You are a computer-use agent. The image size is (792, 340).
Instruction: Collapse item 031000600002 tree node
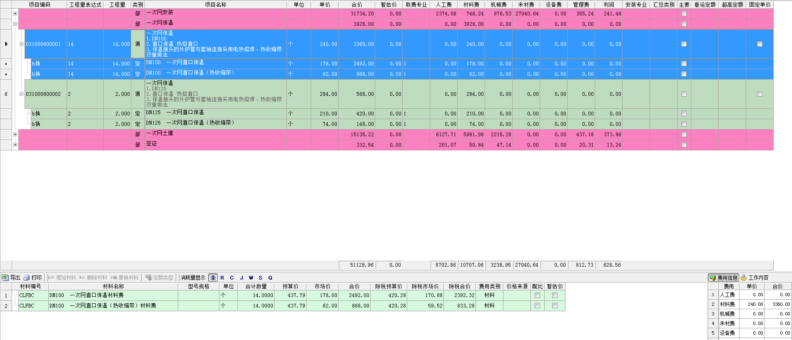[22, 94]
